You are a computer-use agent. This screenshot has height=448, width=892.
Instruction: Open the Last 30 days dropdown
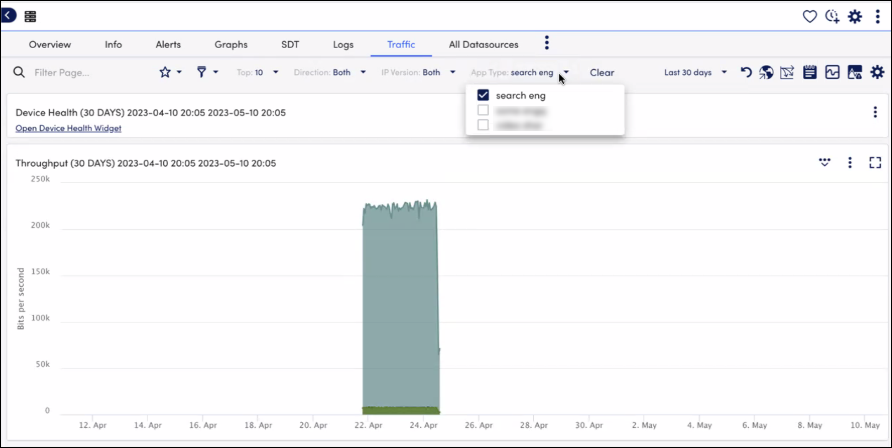[x=695, y=72]
